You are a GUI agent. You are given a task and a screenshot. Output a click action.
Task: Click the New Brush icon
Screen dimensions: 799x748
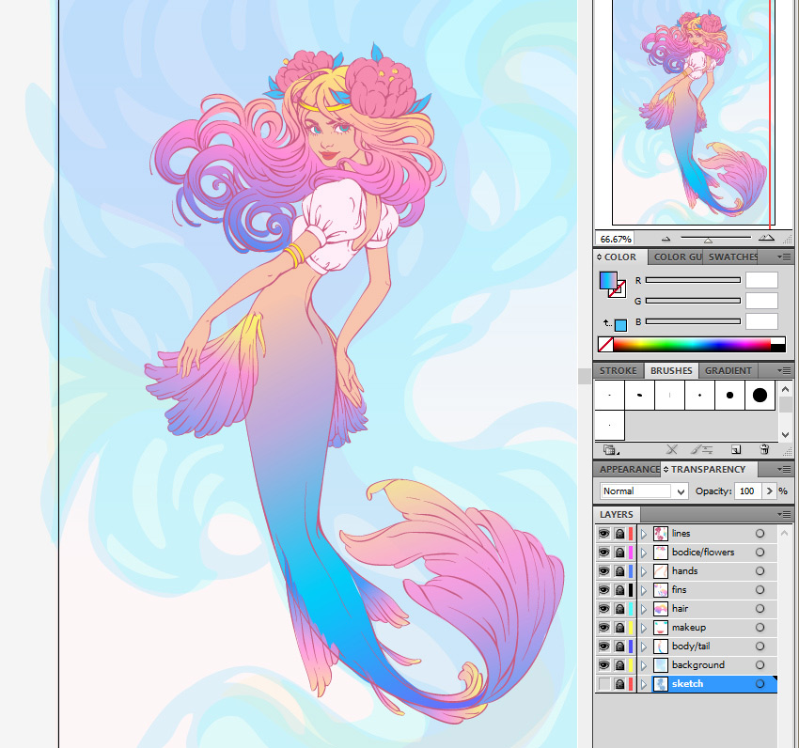pyautogui.click(x=735, y=449)
